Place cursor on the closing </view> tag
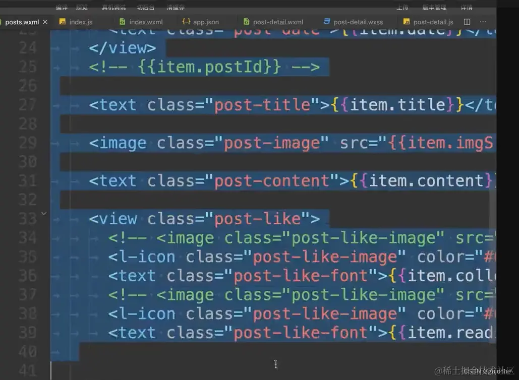This screenshot has width=519, height=380. click(123, 48)
